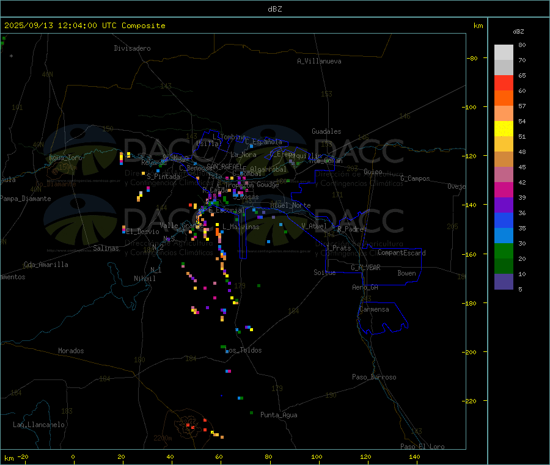
Task: Click the 'Guadales' map label
Action: pos(326,131)
